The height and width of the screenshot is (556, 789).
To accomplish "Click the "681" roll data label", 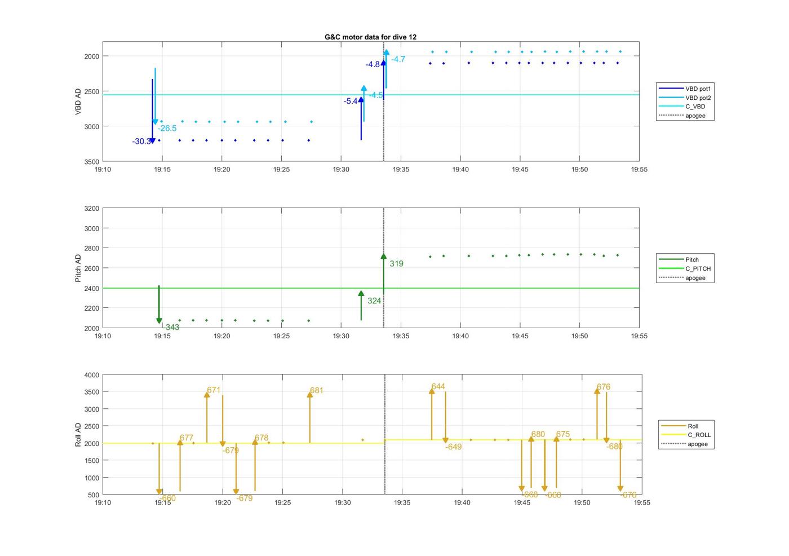I will (x=317, y=391).
